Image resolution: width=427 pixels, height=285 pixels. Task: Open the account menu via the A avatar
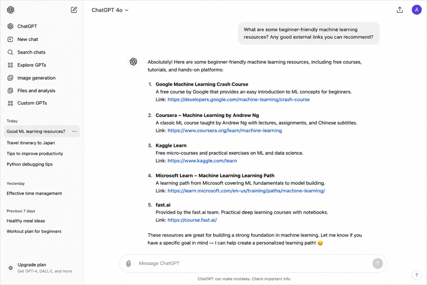(x=417, y=10)
